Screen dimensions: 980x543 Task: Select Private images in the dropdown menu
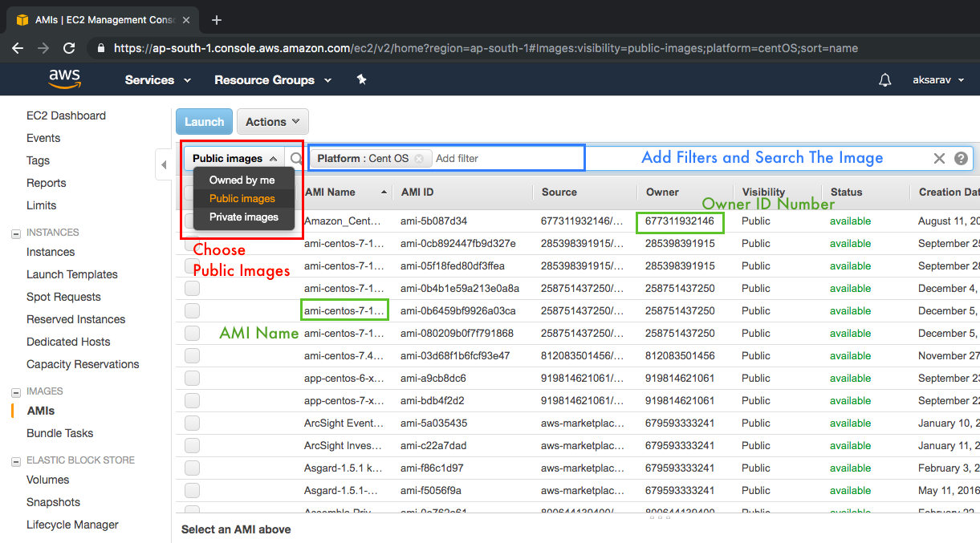click(x=244, y=217)
